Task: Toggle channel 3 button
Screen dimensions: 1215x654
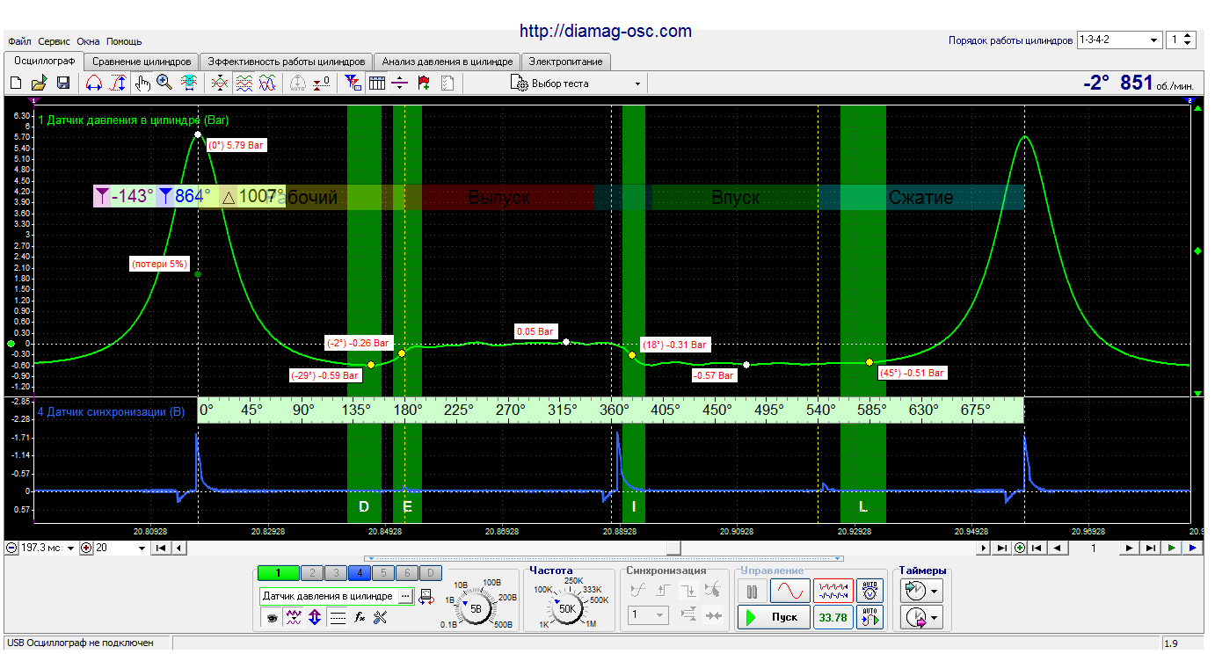Action: (334, 573)
